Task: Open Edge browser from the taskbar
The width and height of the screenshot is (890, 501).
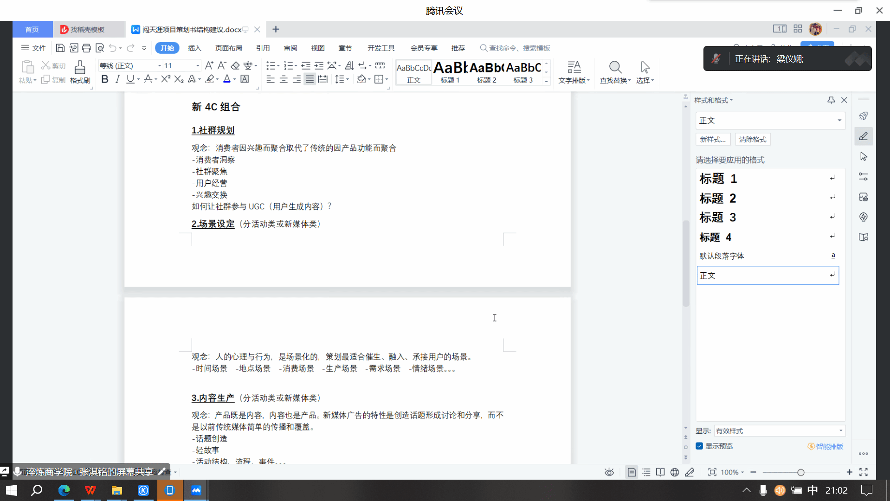Action: point(64,490)
